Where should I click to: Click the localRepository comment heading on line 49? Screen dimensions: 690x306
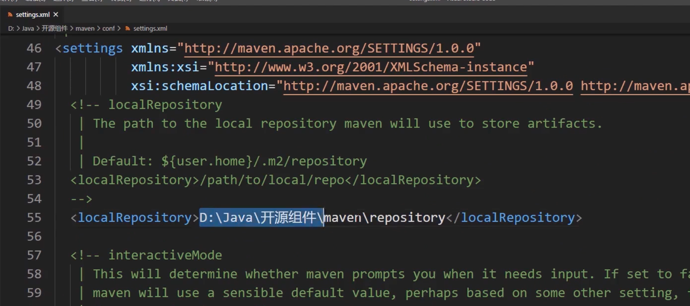click(165, 105)
